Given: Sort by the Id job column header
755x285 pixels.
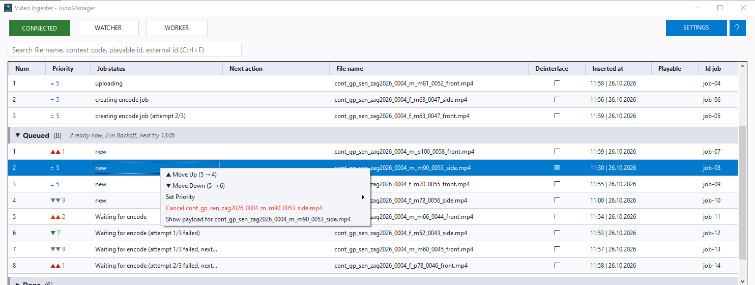Looking at the screenshot, I should pos(718,69).
